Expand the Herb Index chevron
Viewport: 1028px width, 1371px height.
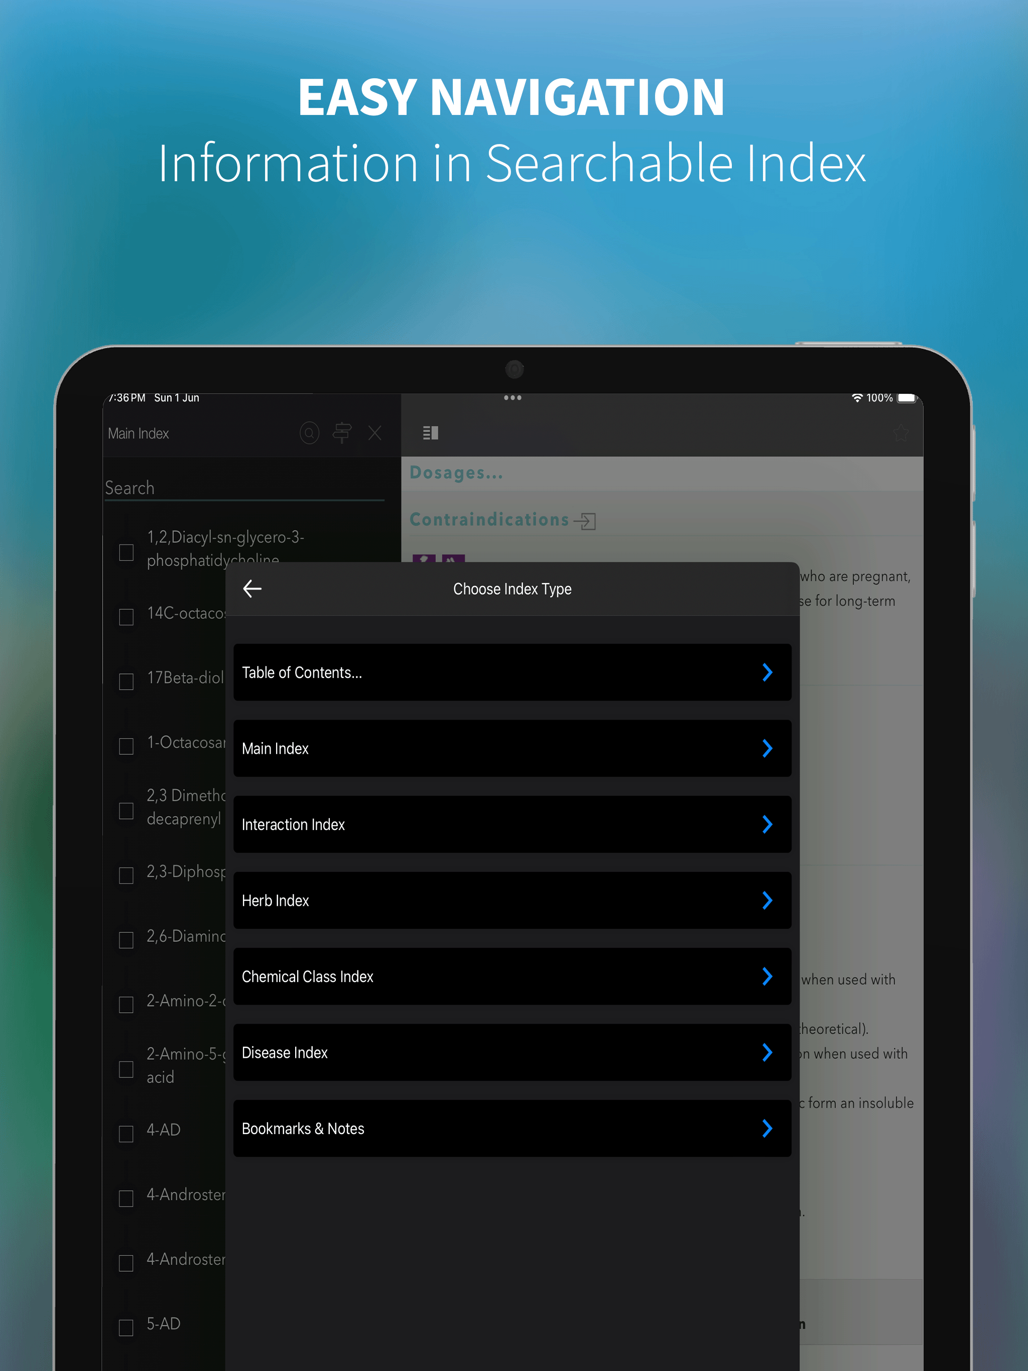tap(767, 900)
